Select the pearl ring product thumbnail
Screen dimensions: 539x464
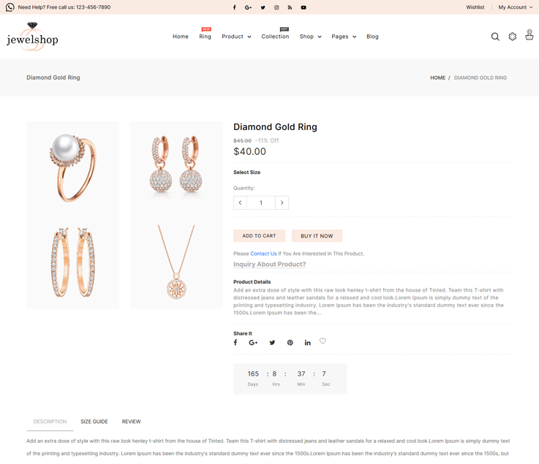(73, 168)
